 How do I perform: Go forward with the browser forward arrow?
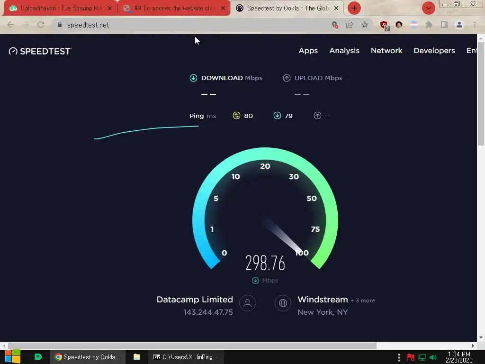26,25
